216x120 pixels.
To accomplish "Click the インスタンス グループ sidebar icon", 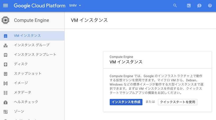I will (6, 45).
